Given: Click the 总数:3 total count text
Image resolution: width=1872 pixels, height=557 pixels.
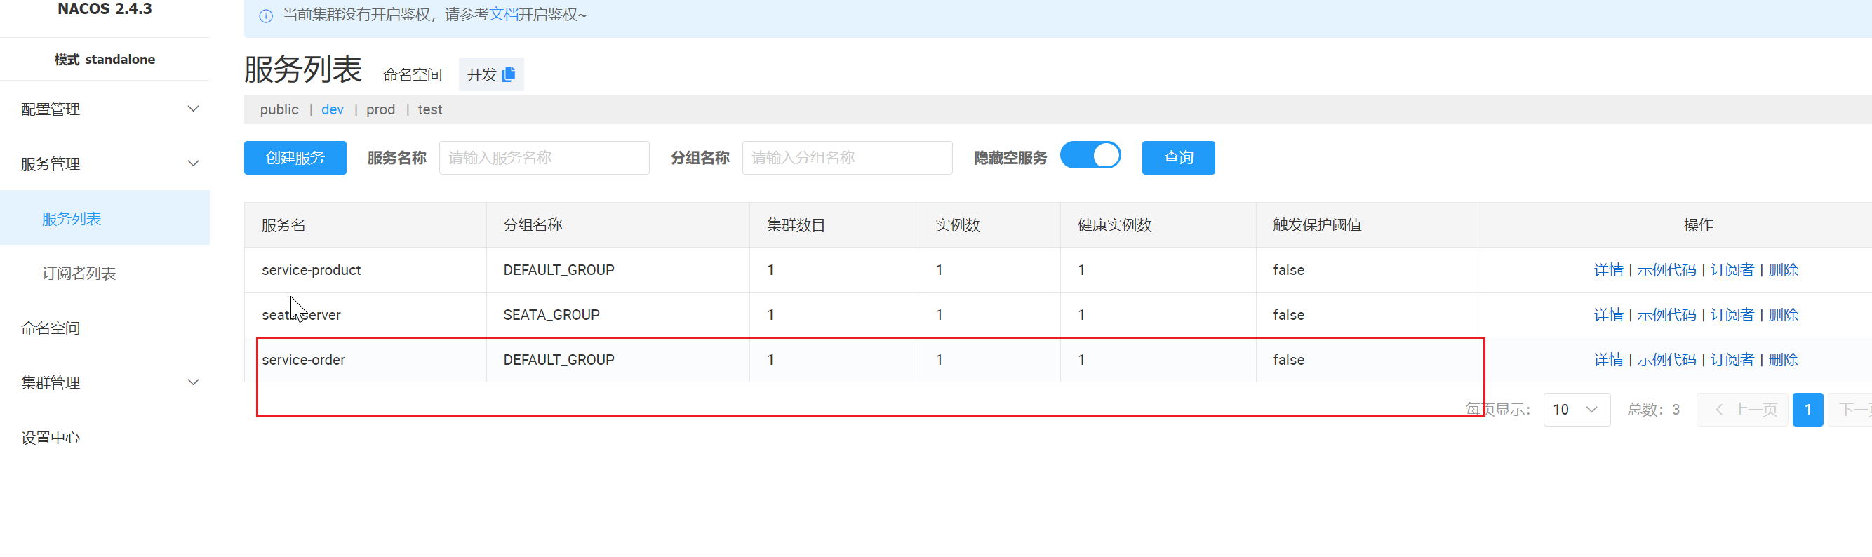Looking at the screenshot, I should pyautogui.click(x=1653, y=410).
